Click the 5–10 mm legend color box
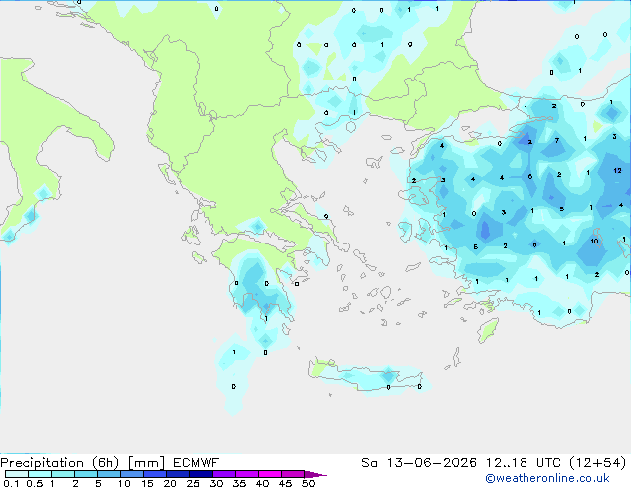Screen dimensions: 631x487 pos(108,474)
